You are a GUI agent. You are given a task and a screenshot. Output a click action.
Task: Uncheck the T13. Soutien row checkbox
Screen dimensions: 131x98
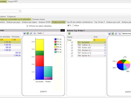tap(72, 50)
